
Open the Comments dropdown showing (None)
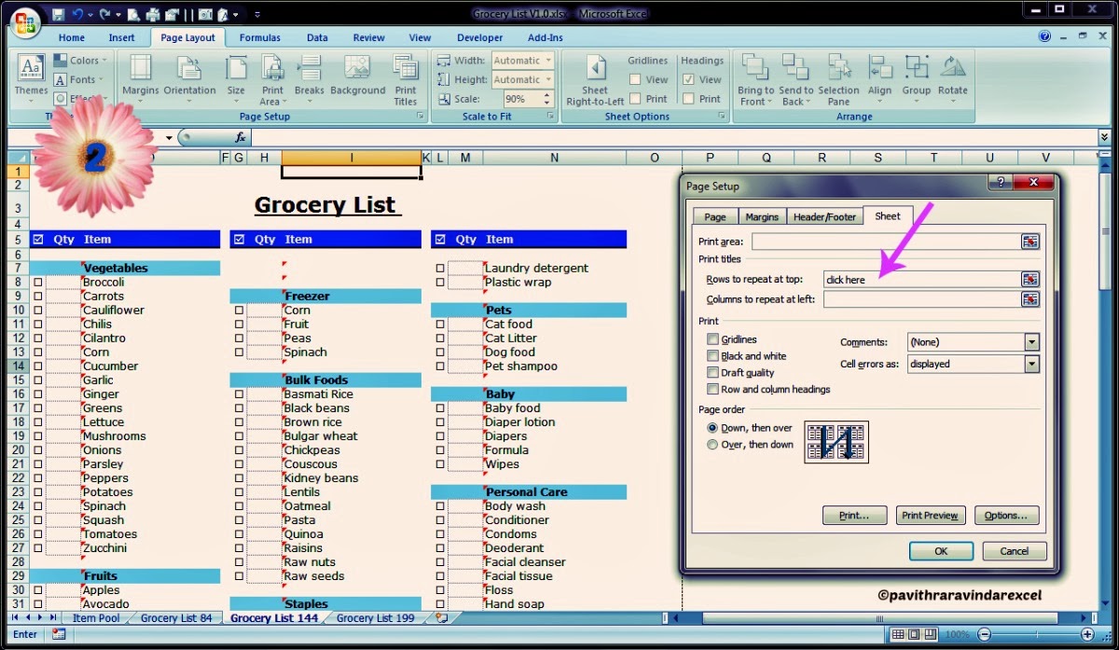1031,341
